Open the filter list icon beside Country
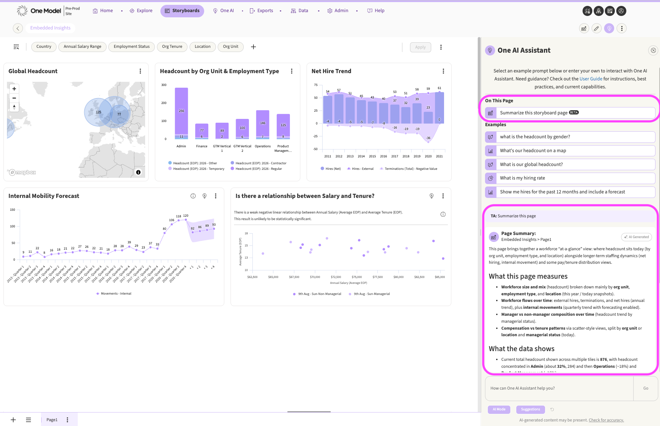 [x=16, y=47]
